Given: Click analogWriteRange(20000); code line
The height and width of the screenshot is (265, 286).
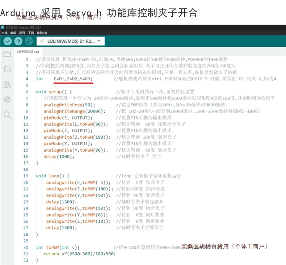Looking at the screenshot, I should point(75,111).
